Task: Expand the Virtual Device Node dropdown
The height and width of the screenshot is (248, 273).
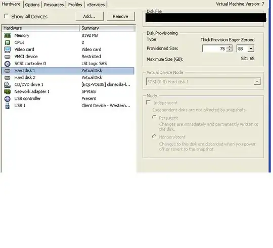Action: pyautogui.click(x=203, y=81)
